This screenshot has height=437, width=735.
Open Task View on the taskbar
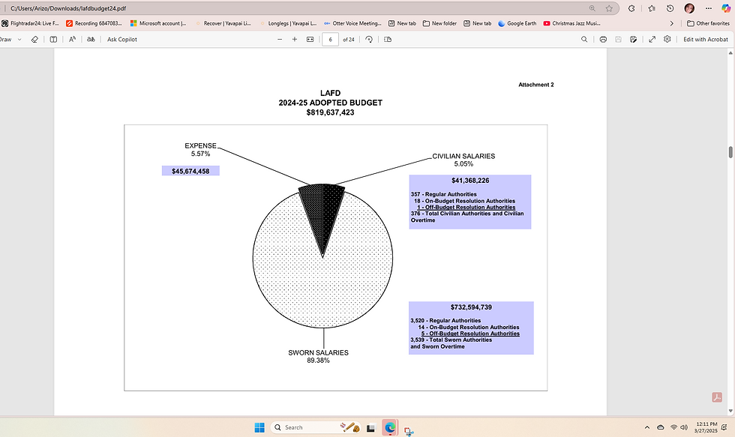click(x=370, y=428)
